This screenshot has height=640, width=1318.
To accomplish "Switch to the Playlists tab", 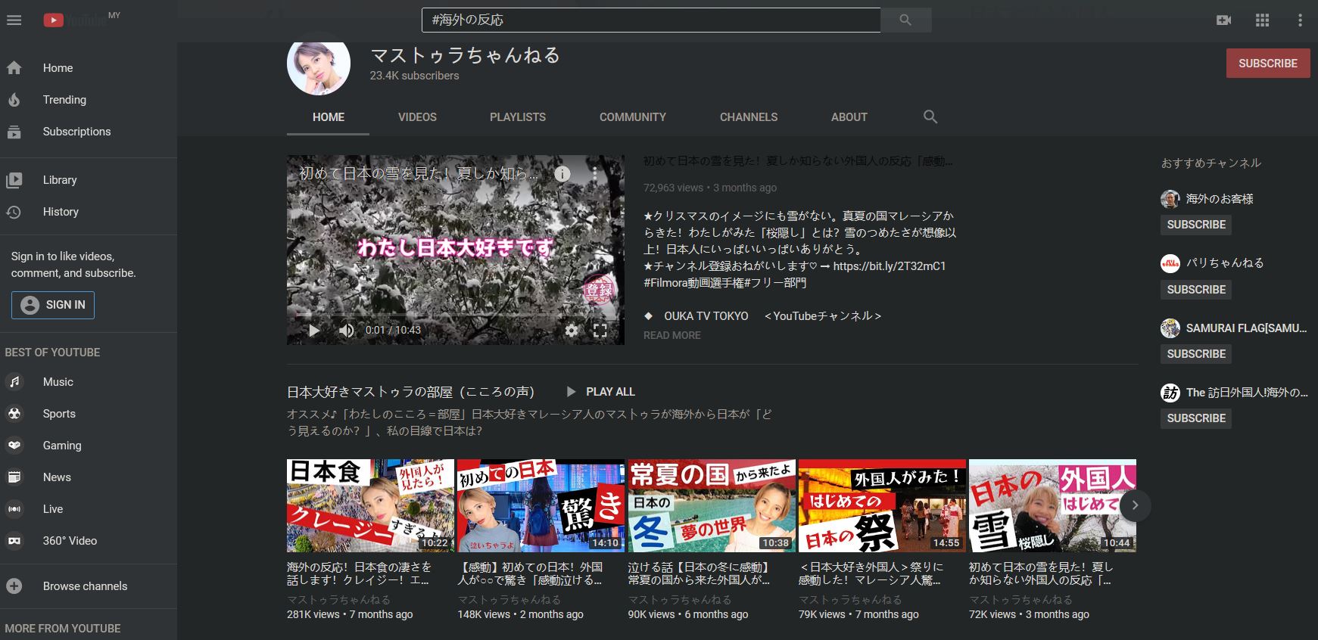I will 518,117.
